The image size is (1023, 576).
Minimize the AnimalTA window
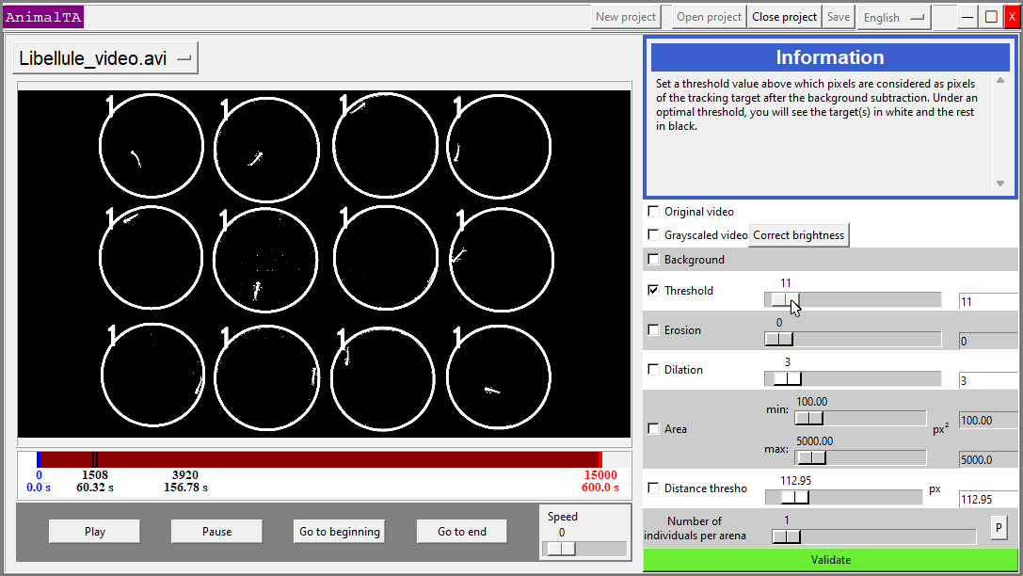(x=968, y=17)
